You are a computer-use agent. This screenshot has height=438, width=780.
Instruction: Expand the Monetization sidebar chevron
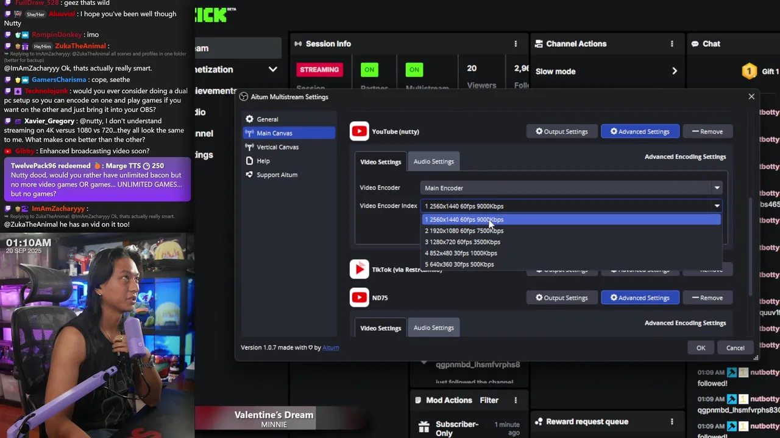click(273, 69)
